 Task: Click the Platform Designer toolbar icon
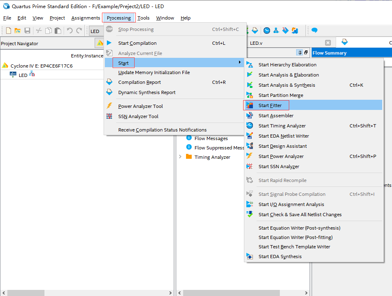click(295, 31)
